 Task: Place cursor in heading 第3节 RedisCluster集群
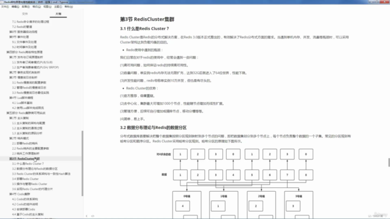pos(147,19)
